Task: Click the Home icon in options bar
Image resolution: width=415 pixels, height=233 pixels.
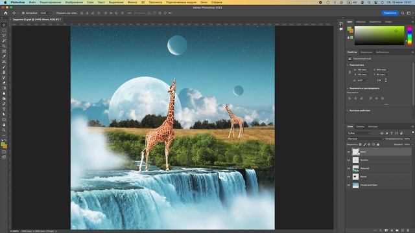Action: click(6, 13)
